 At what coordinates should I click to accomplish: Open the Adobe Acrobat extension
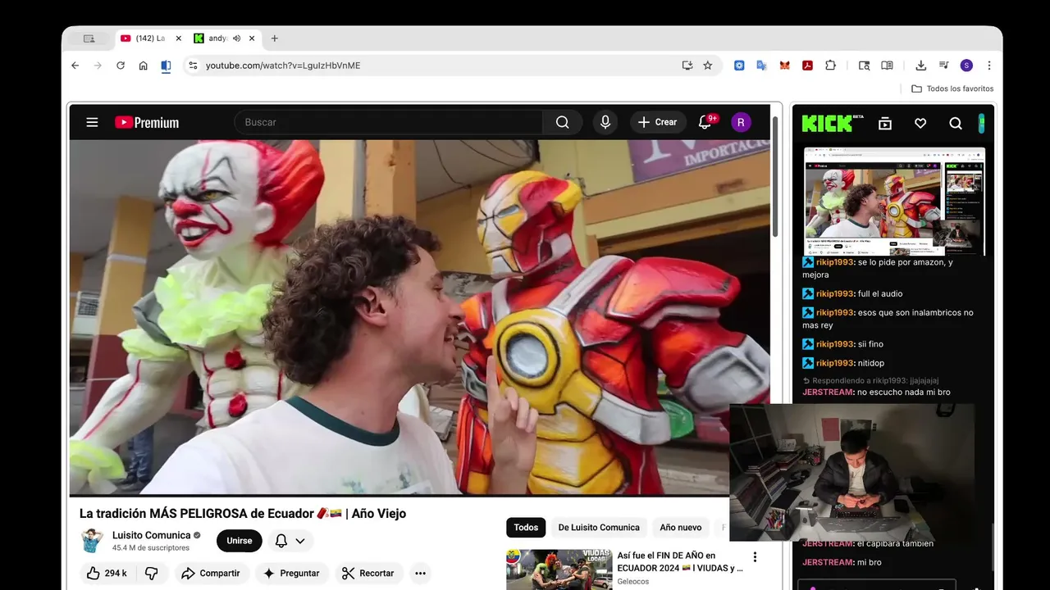point(807,66)
